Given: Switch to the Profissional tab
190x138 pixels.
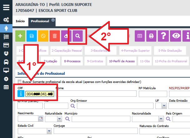Looking at the screenshot, I should [40, 21].
